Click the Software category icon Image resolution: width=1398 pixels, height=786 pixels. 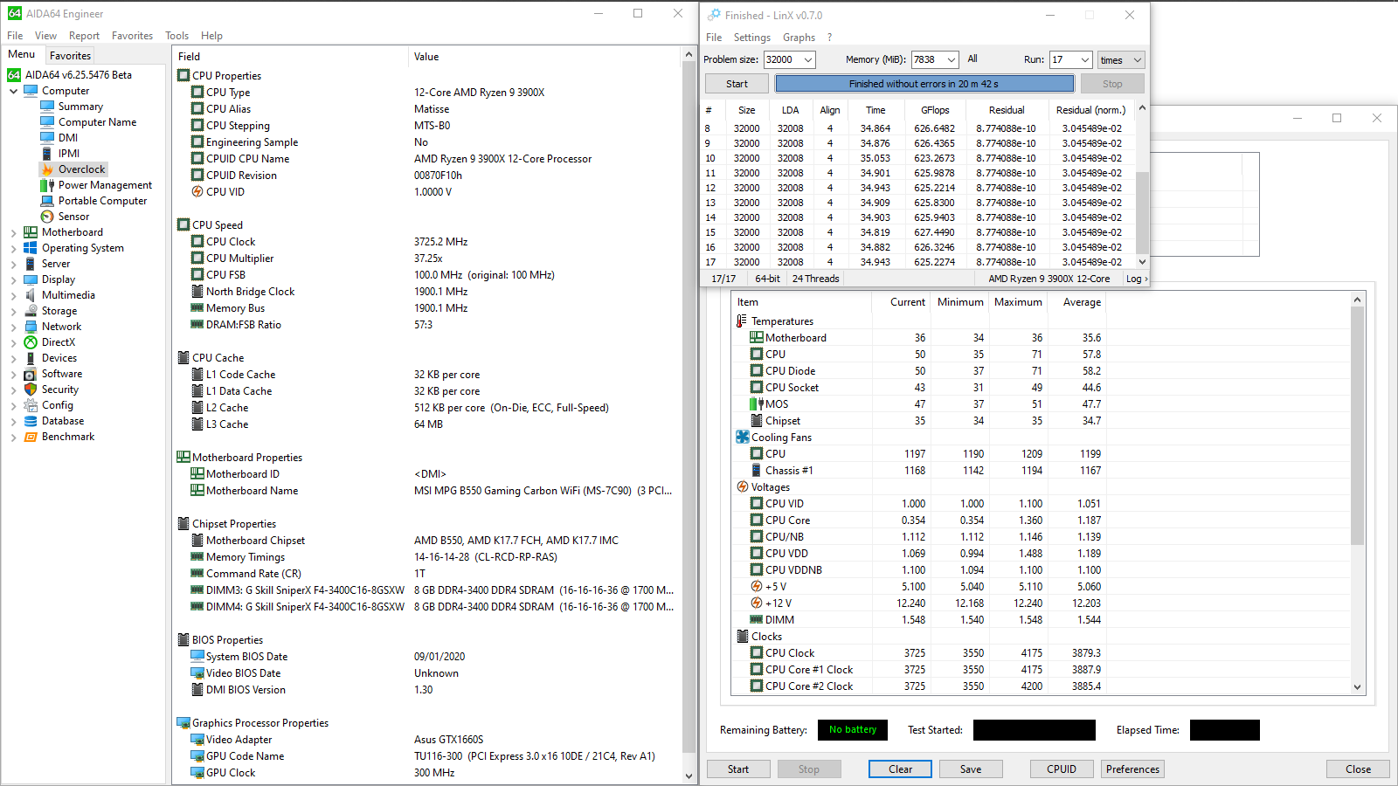31,374
